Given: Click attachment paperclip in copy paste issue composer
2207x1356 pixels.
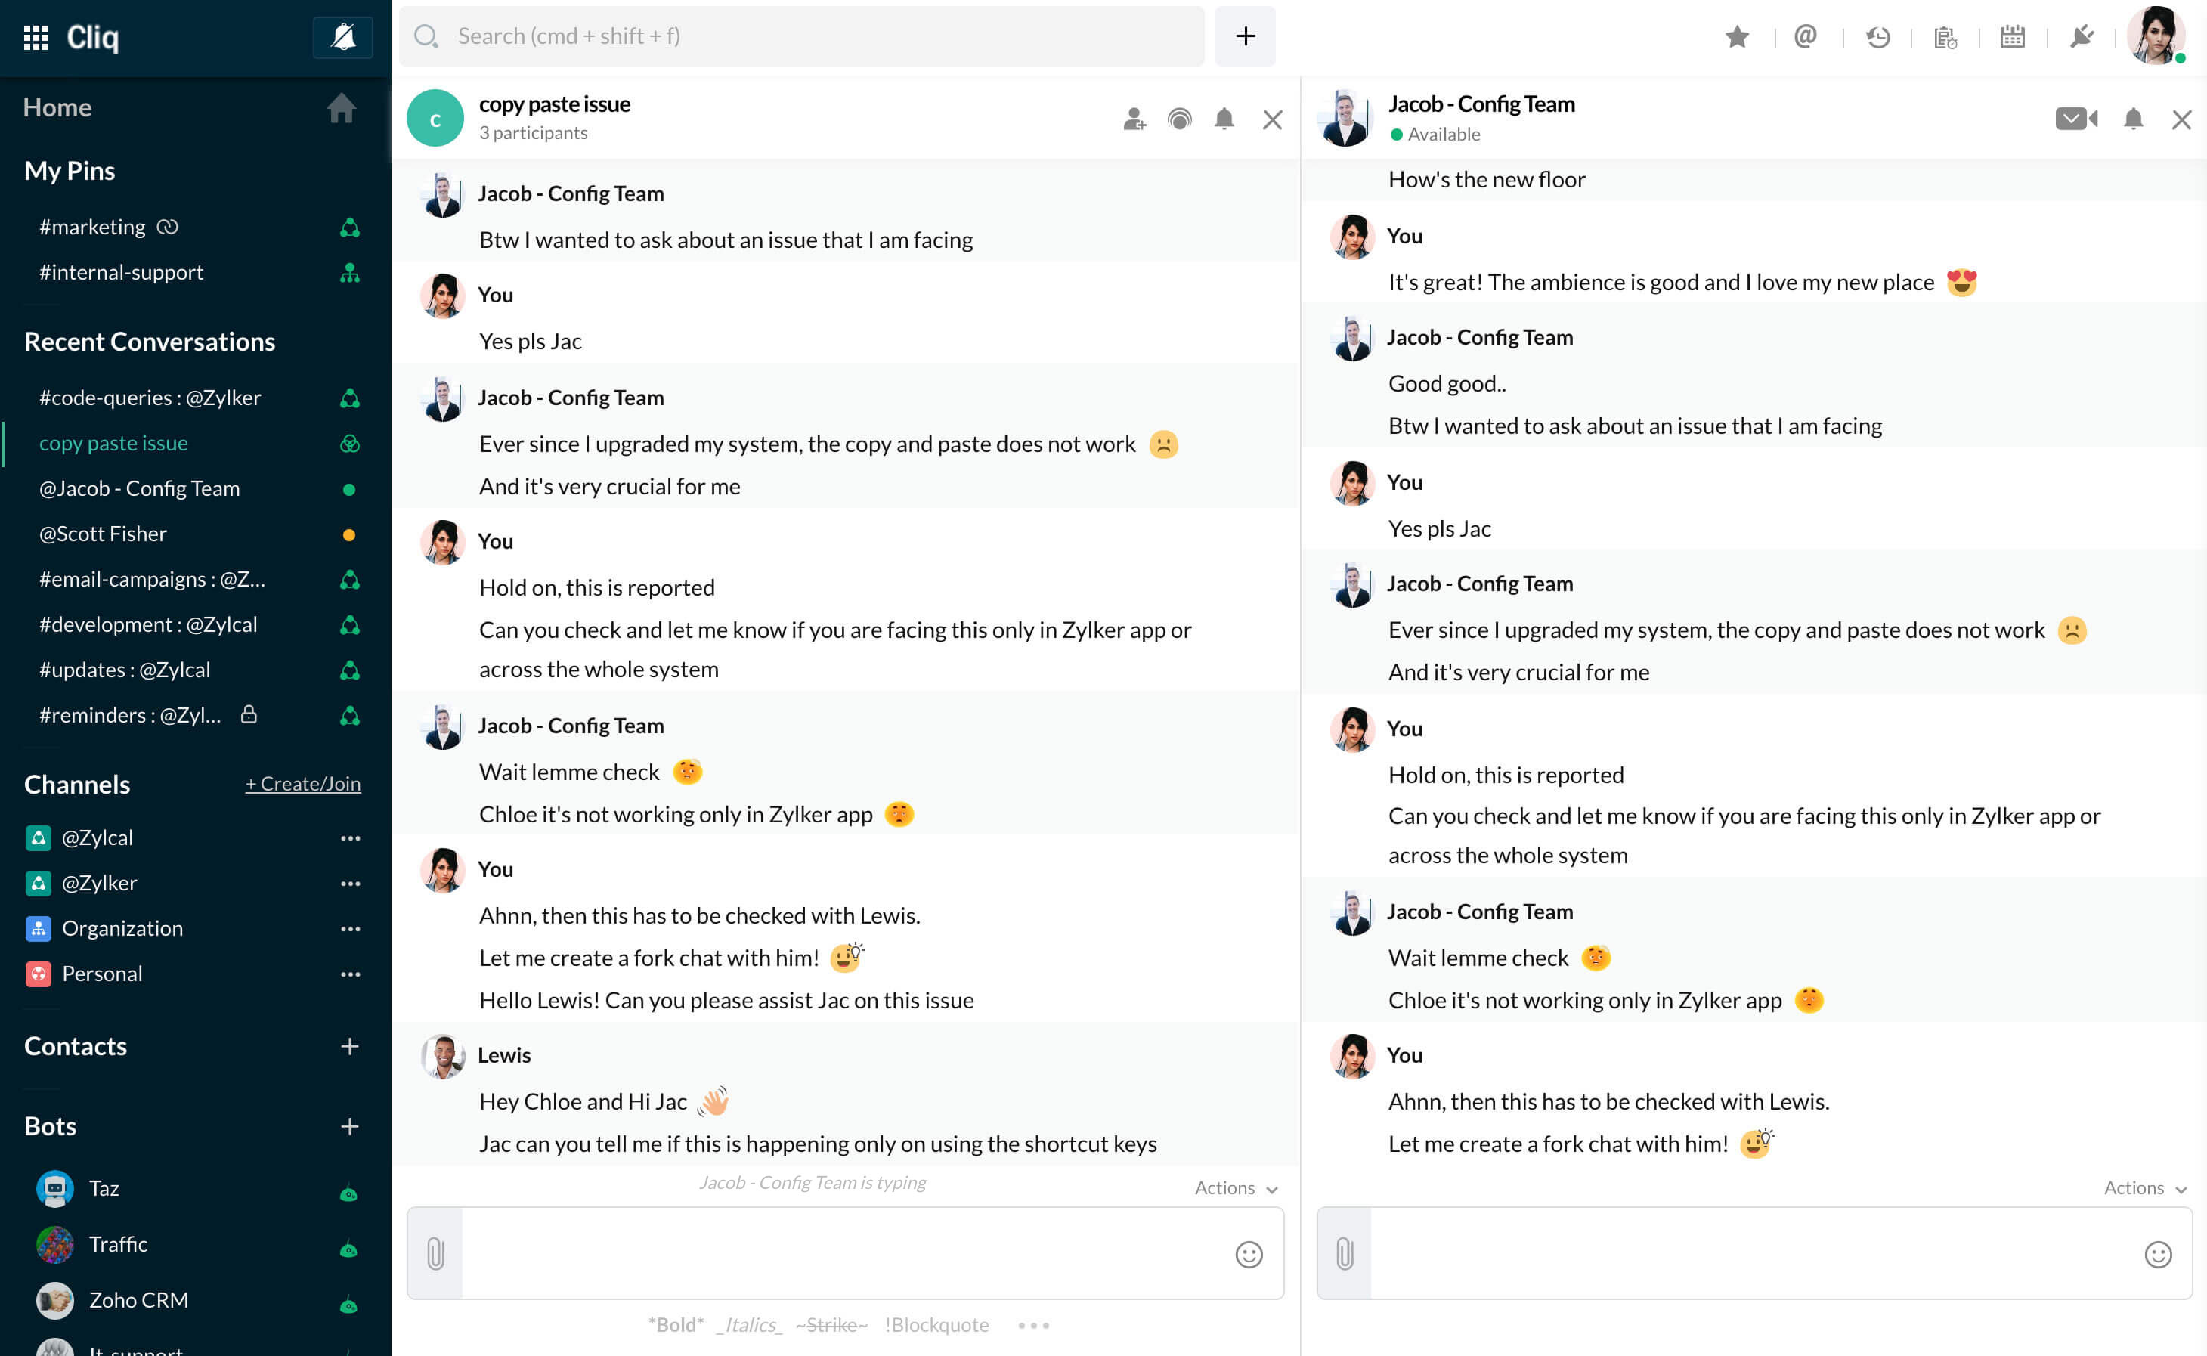Looking at the screenshot, I should (436, 1253).
